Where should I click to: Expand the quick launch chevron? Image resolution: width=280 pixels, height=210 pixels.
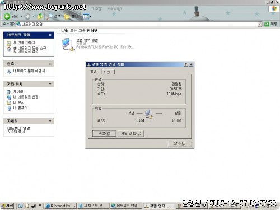(40, 206)
